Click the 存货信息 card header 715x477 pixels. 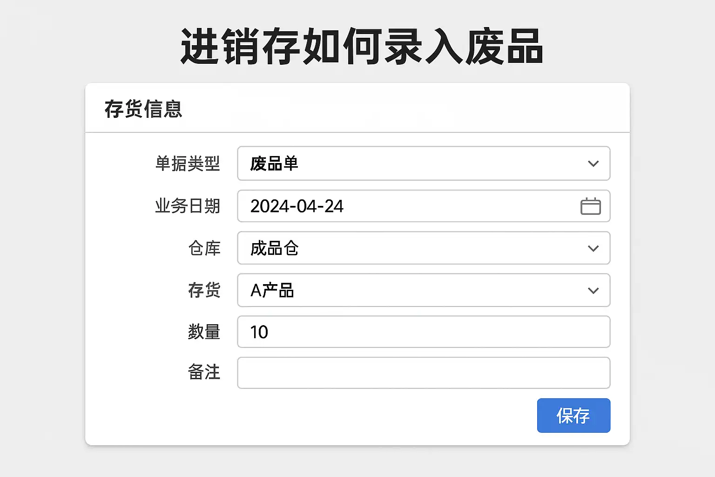pos(143,109)
